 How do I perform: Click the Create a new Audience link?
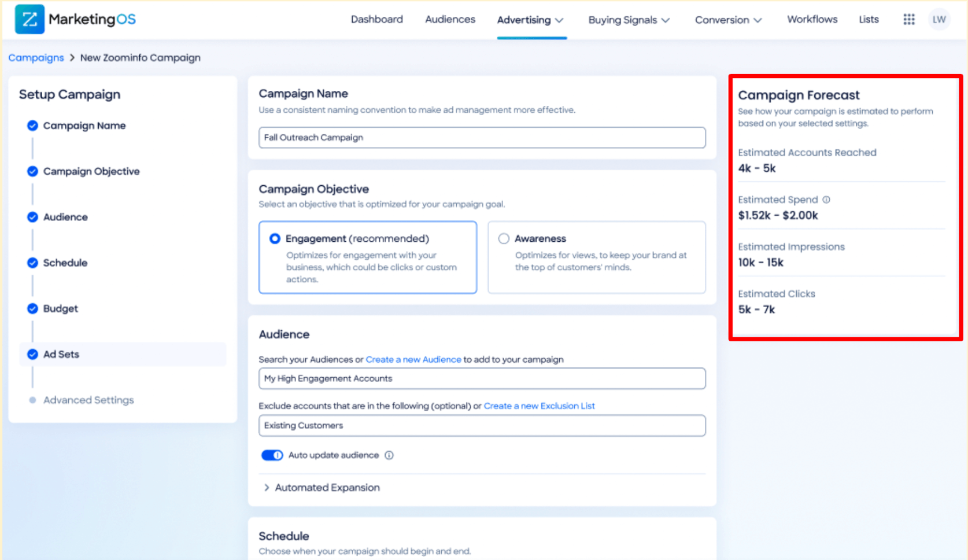point(413,359)
